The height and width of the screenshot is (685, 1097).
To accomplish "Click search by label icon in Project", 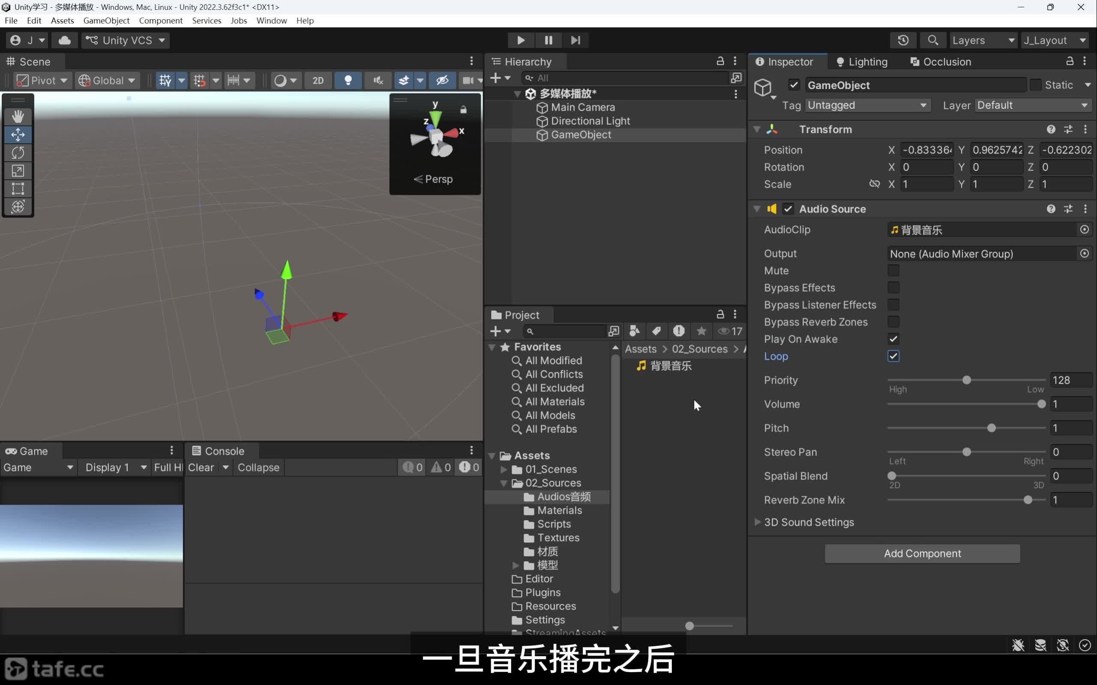I will 656,331.
